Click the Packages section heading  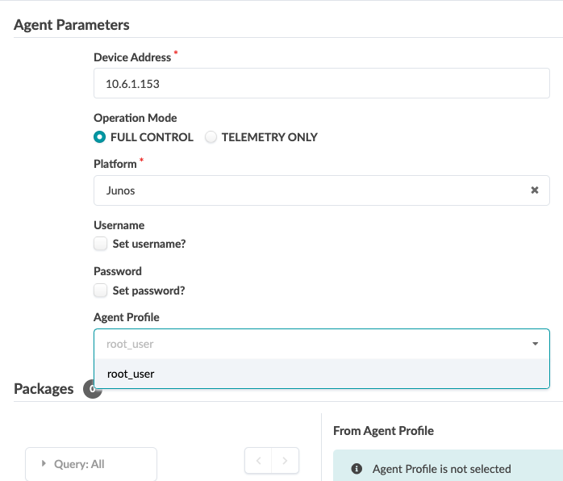click(x=44, y=389)
